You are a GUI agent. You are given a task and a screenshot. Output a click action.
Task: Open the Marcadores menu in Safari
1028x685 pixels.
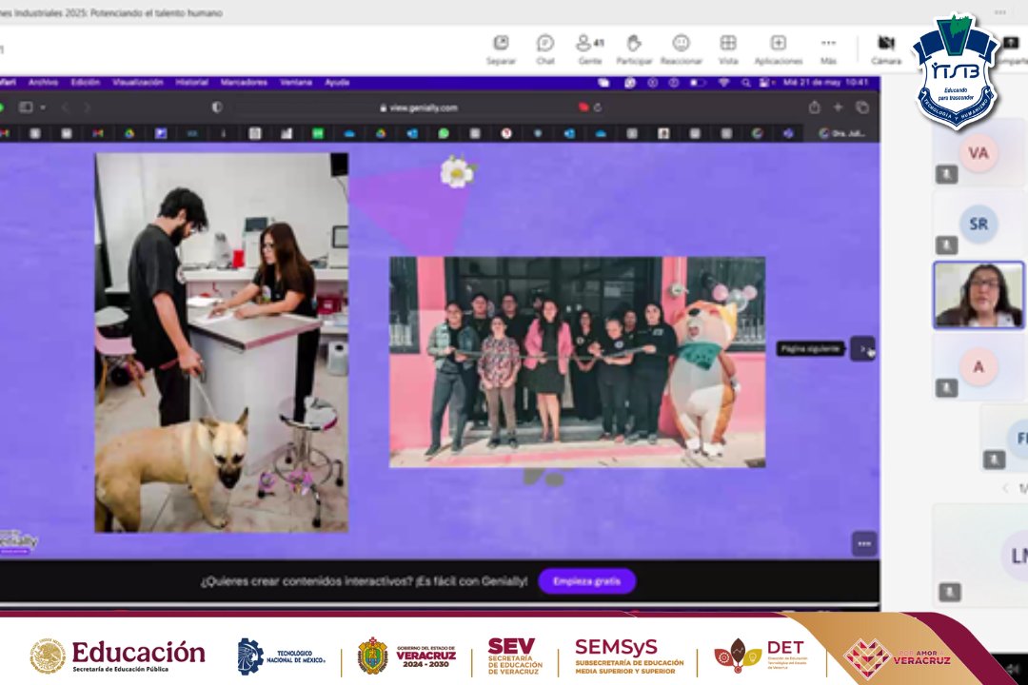coord(244,83)
